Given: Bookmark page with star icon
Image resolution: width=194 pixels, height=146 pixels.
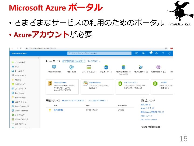Looking at the screenshot, I should (166, 48).
